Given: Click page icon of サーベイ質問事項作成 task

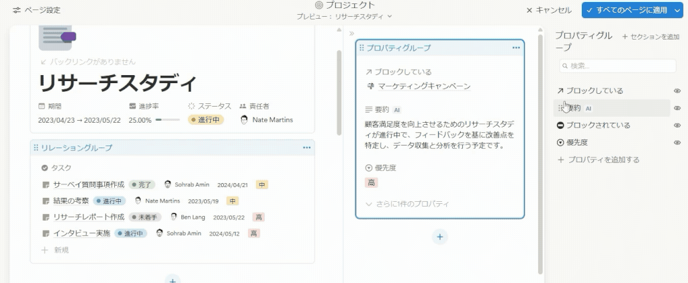Looking at the screenshot, I should (45, 185).
